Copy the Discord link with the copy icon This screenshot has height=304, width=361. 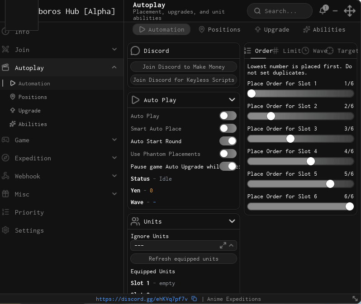[x=195, y=299]
